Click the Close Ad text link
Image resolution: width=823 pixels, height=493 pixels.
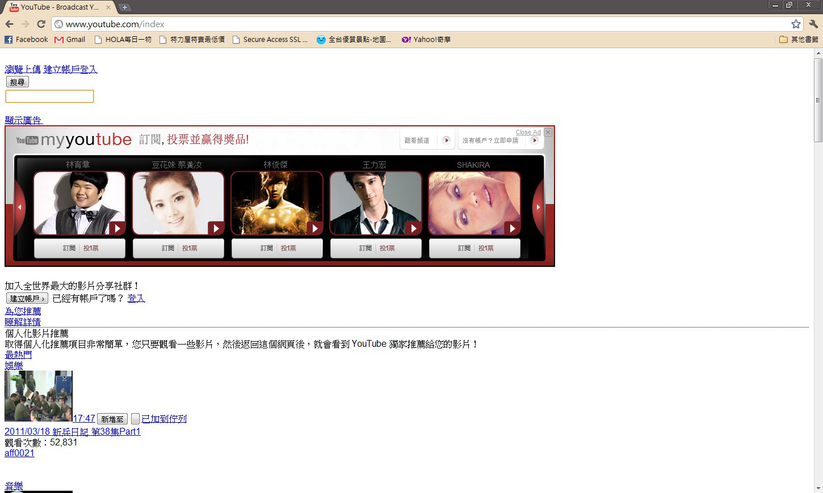click(528, 132)
